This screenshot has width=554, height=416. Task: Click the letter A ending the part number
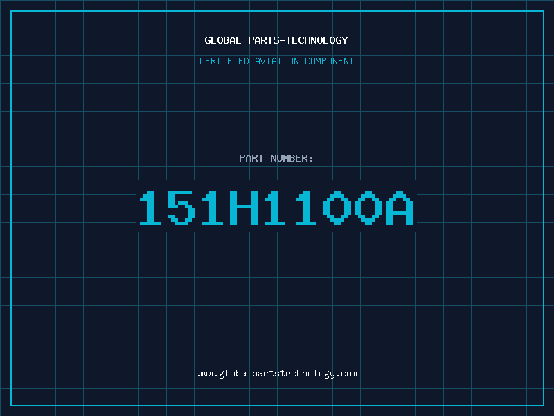click(400, 207)
